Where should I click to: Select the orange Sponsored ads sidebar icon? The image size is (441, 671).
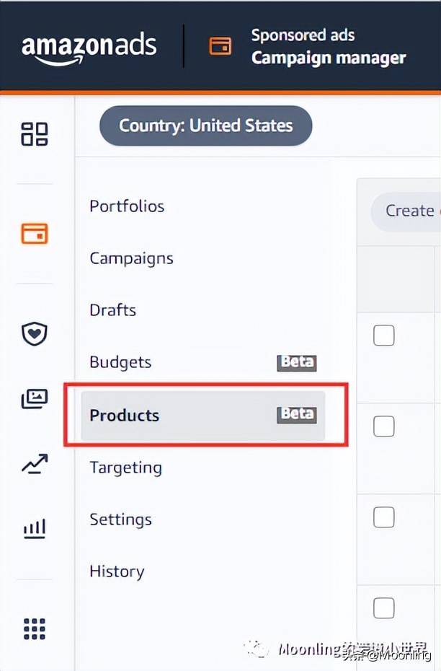(x=35, y=234)
